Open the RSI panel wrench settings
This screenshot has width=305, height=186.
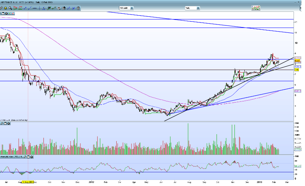(x=25, y=157)
